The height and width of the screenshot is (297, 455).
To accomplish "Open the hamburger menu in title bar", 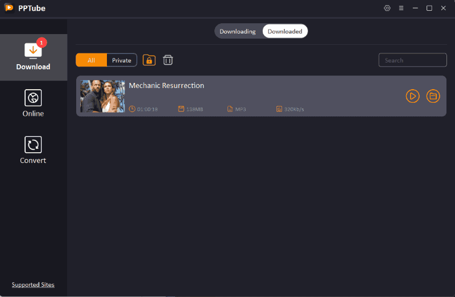I will [x=401, y=8].
